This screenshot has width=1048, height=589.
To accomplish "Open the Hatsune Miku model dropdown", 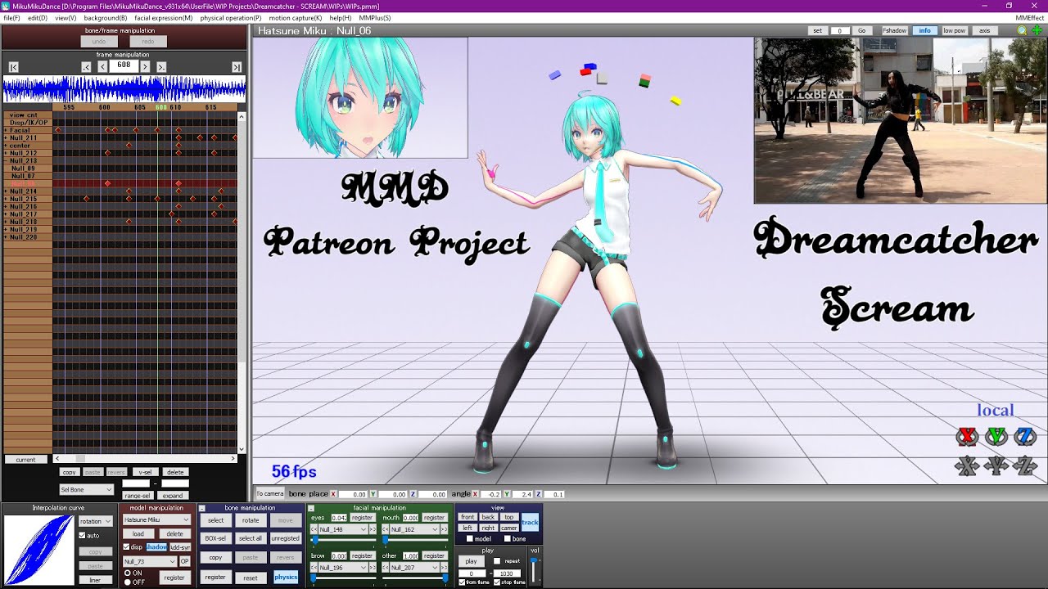I will [156, 519].
